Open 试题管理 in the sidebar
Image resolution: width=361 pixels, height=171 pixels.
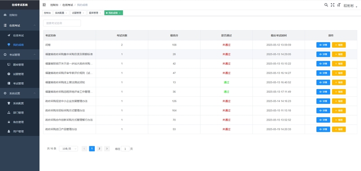pos(19,74)
